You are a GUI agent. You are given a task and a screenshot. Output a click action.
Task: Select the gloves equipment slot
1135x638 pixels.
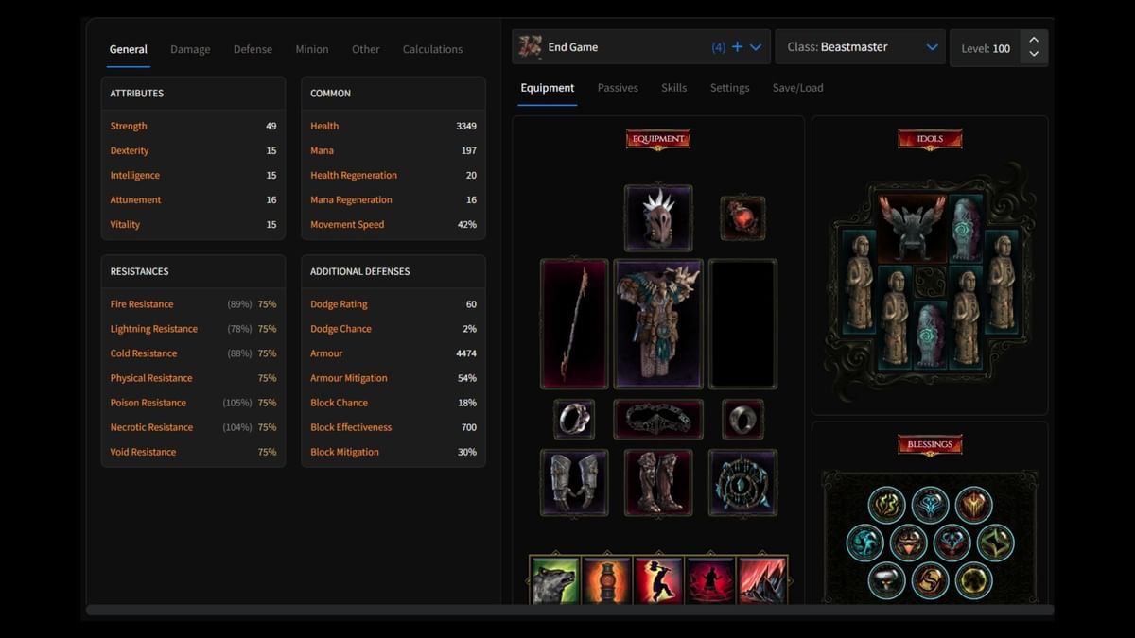[574, 483]
